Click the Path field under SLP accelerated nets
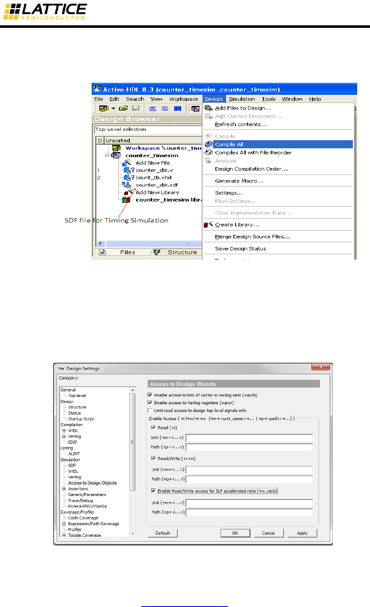This screenshot has height=607, width=370. [x=249, y=512]
